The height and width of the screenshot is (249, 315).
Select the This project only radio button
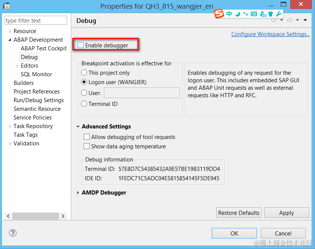84,72
